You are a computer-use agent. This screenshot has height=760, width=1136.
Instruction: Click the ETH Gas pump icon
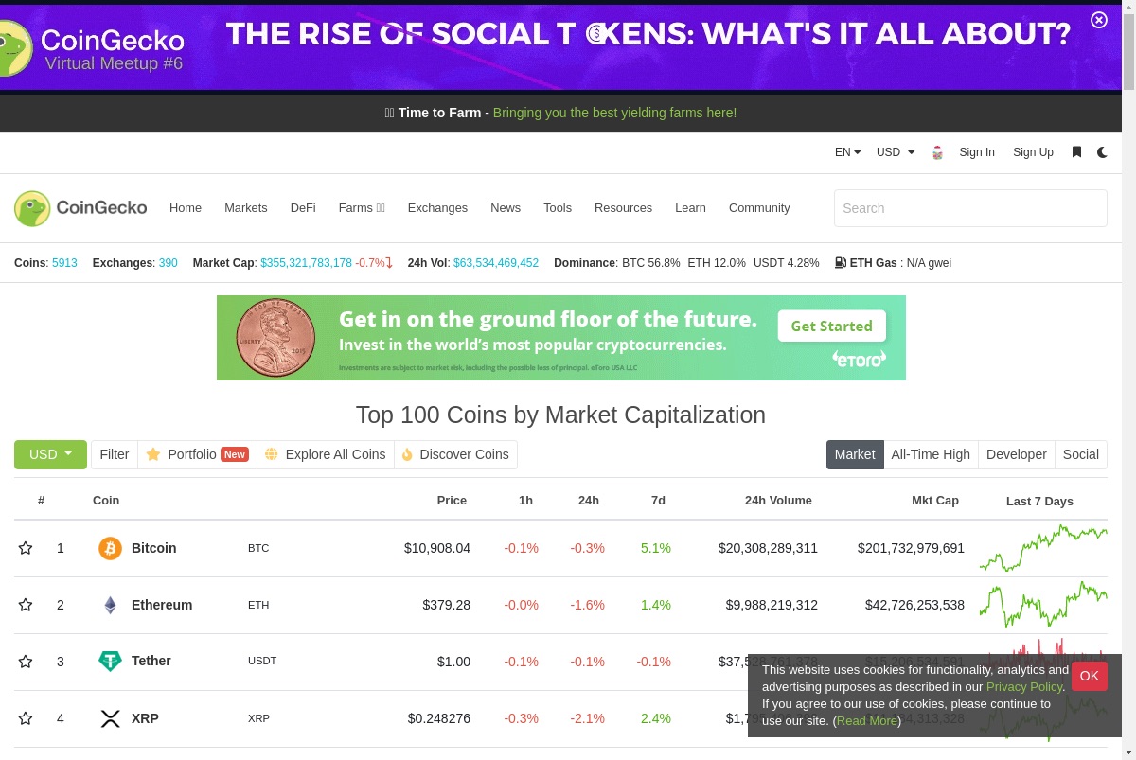841,263
